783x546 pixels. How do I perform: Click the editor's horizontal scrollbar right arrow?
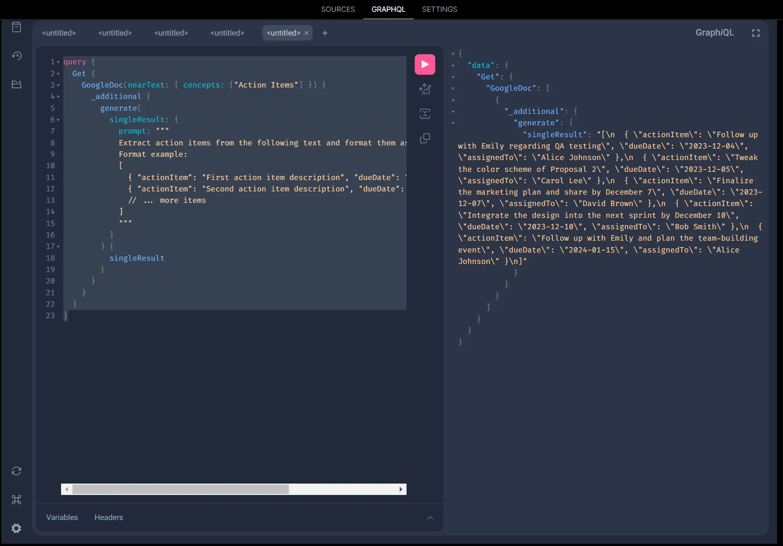click(401, 489)
